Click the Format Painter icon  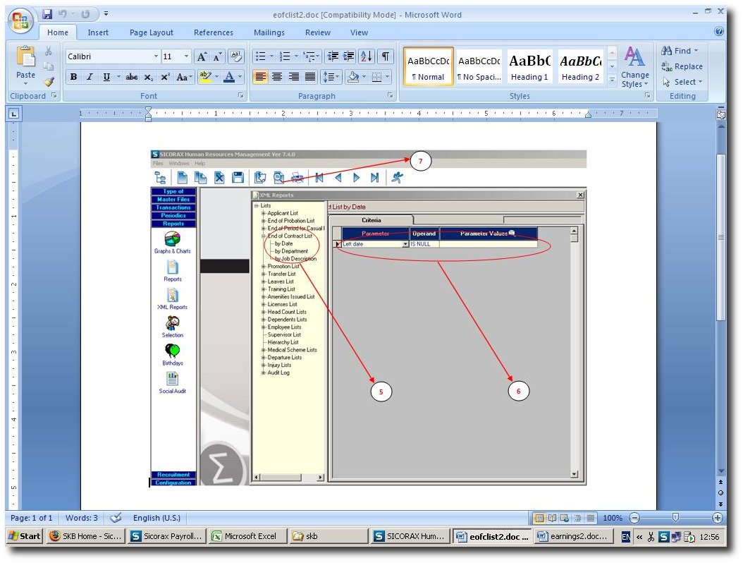[x=49, y=82]
